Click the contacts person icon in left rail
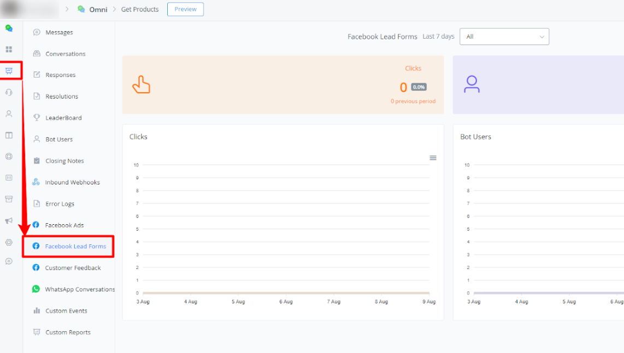Viewport: 624px width, 353px height. tap(9, 113)
